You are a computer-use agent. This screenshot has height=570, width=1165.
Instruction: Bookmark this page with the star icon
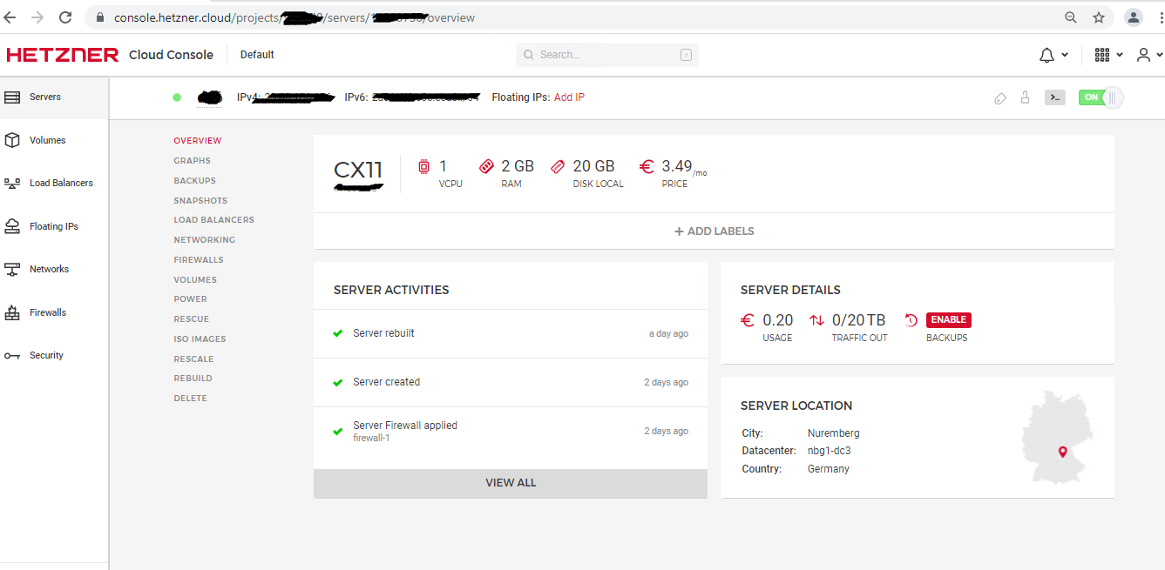point(1099,17)
